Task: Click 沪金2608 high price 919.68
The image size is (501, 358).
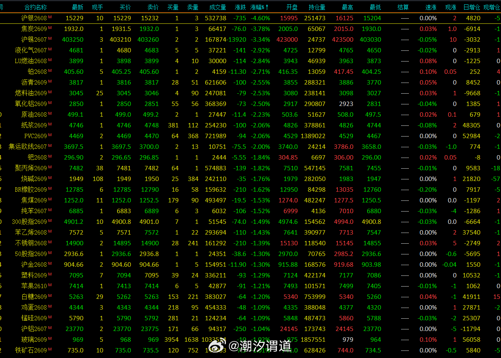Action: tap(344, 264)
